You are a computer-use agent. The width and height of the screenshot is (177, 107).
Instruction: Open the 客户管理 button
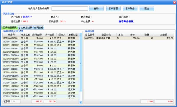(x=113, y=9)
